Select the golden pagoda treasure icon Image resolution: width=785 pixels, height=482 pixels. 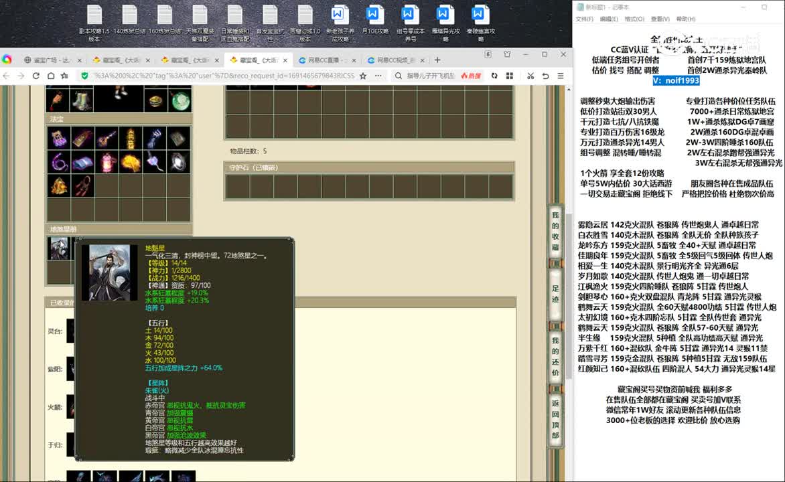(x=130, y=138)
